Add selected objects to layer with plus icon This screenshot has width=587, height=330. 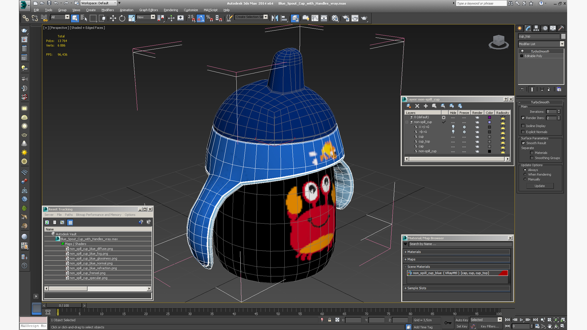pyautogui.click(x=426, y=106)
